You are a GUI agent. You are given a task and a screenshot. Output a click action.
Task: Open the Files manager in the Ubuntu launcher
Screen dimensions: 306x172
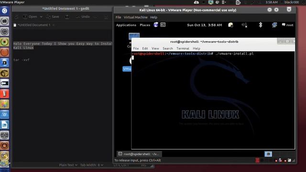(4, 21)
